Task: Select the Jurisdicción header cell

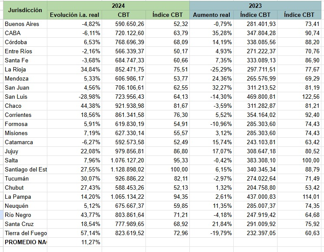Action: (25, 10)
